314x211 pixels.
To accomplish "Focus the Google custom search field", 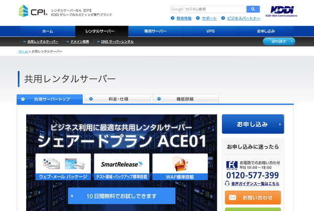I will 208,9.
